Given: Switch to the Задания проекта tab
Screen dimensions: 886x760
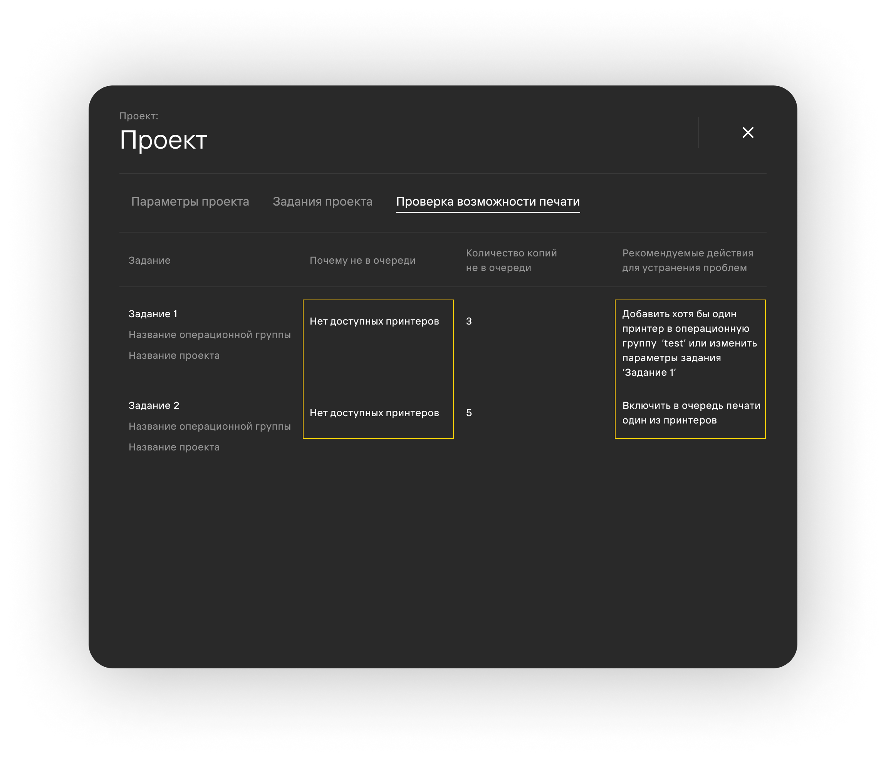Looking at the screenshot, I should coord(322,201).
